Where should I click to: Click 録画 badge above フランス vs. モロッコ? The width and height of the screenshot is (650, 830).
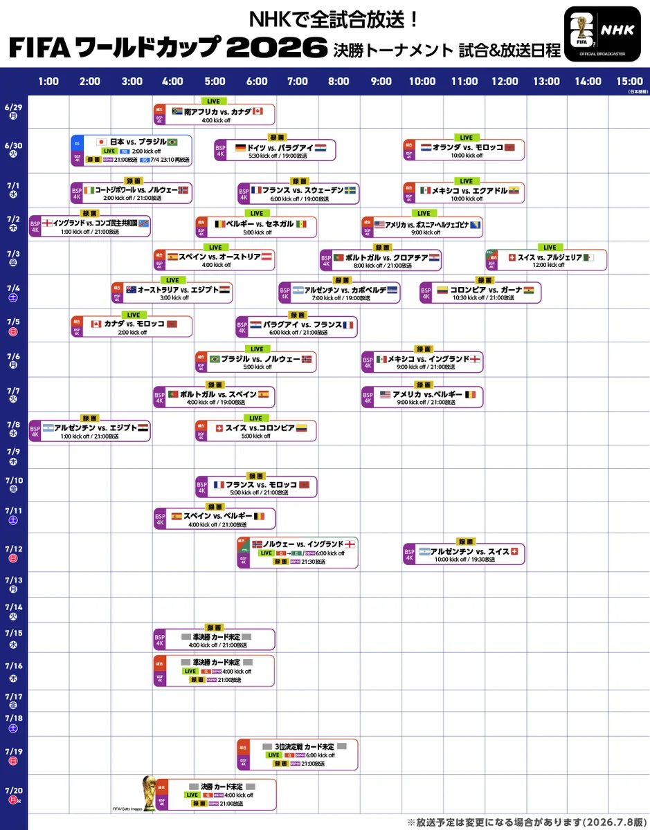pos(257,476)
